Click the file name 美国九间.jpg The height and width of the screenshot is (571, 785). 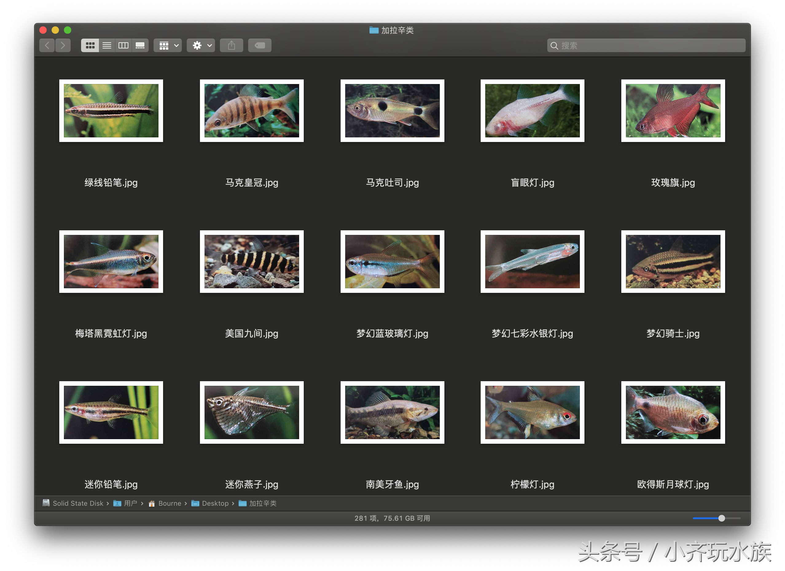point(252,334)
